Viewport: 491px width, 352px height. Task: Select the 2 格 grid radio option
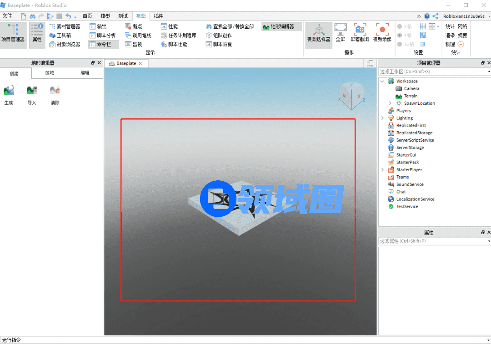pyautogui.click(x=400, y=27)
